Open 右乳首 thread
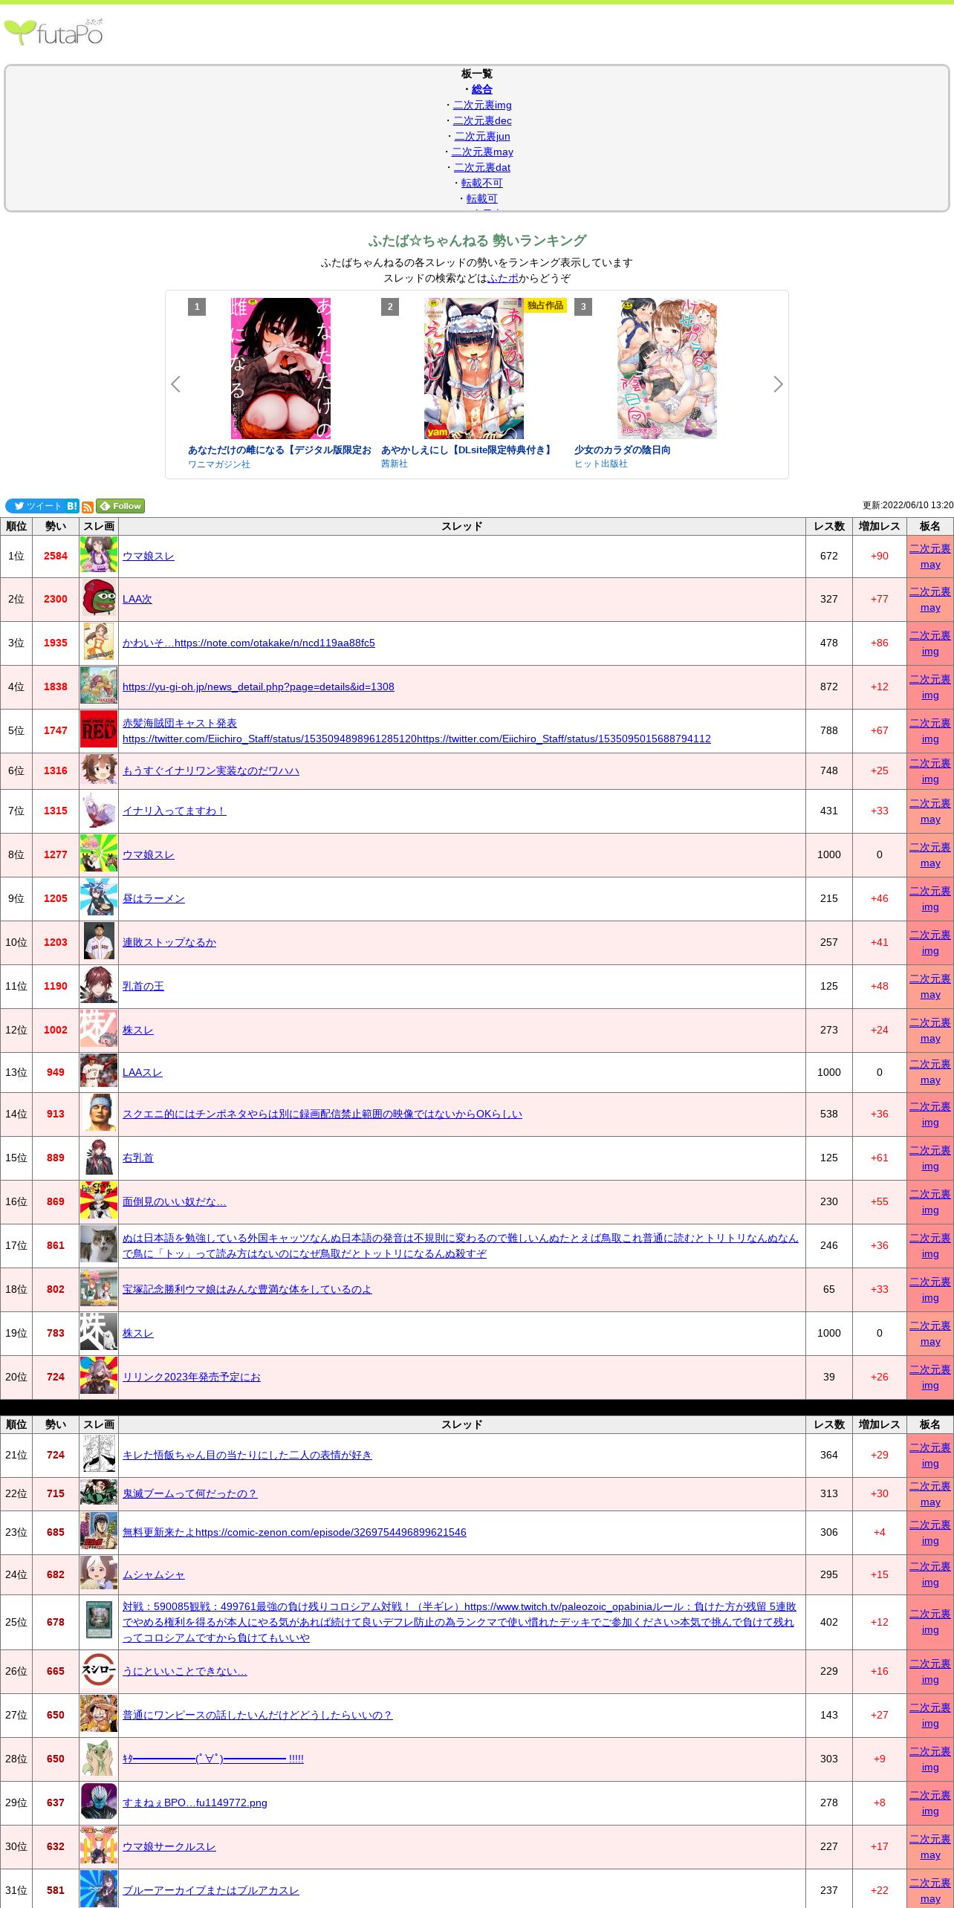This screenshot has height=1908, width=954. pyautogui.click(x=138, y=1158)
